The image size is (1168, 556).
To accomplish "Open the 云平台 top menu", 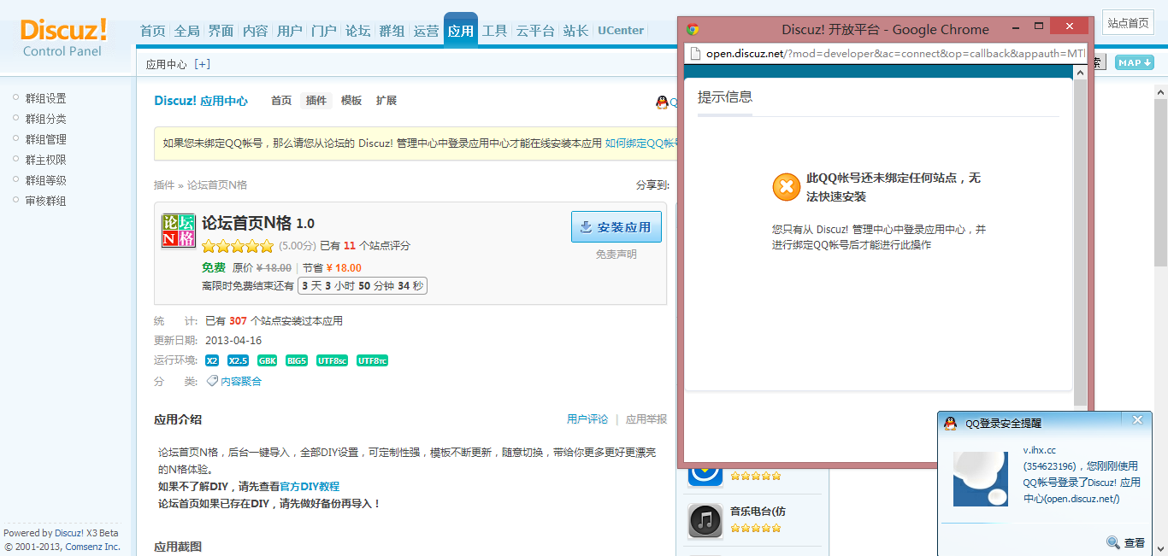I will (x=535, y=31).
